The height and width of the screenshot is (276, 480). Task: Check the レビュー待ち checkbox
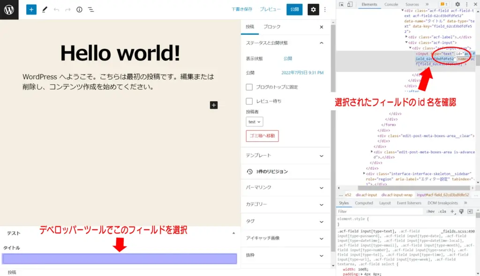[249, 101]
